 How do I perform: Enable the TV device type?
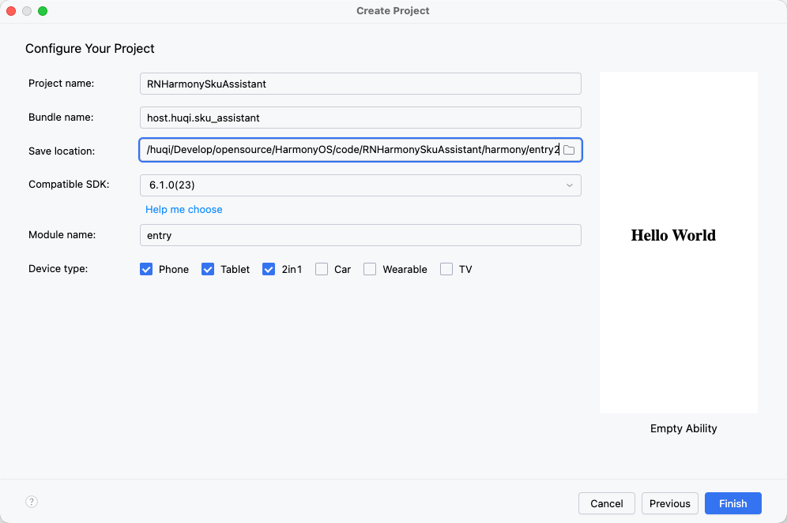[446, 269]
